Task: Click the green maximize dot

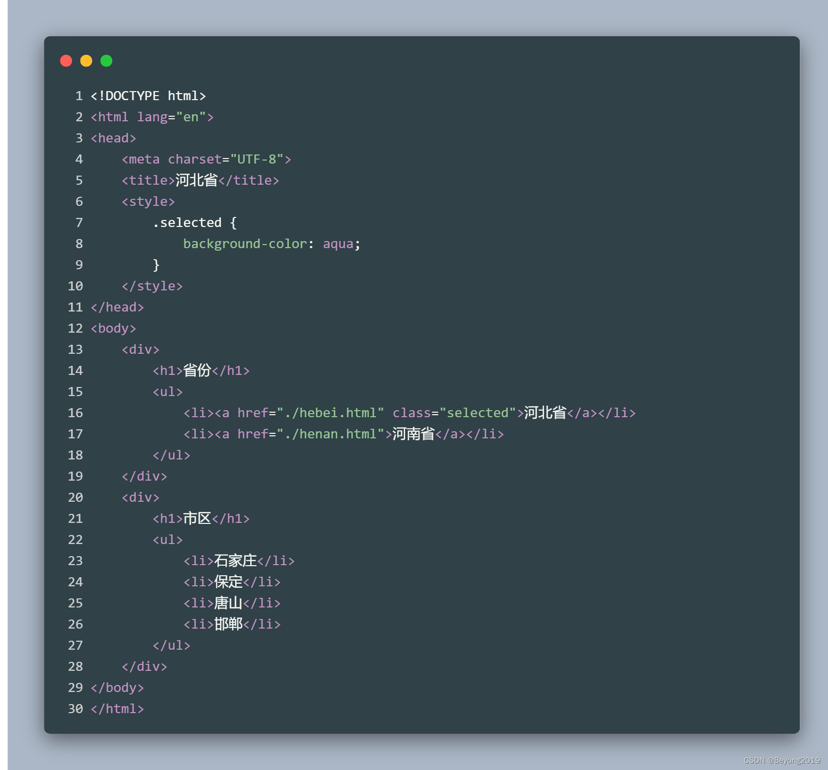Action: point(106,61)
